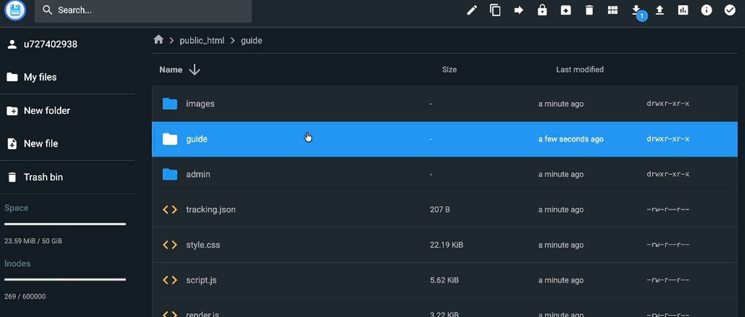Click the admin row 'a minute ago' timestamp
The height and width of the screenshot is (317, 745).
[x=561, y=174]
